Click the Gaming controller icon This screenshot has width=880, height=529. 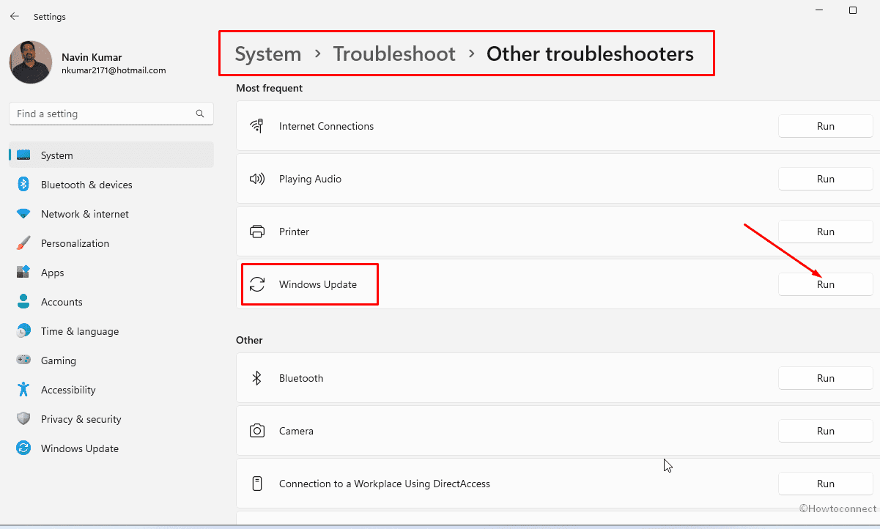point(23,360)
